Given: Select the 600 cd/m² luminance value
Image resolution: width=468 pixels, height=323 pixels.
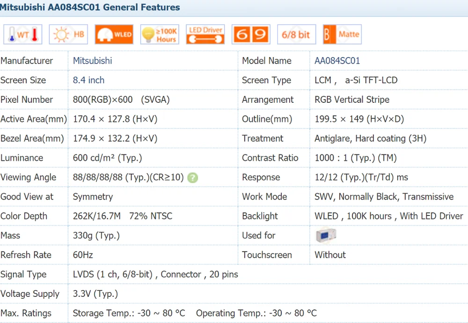Looking at the screenshot, I should click(x=108, y=158).
